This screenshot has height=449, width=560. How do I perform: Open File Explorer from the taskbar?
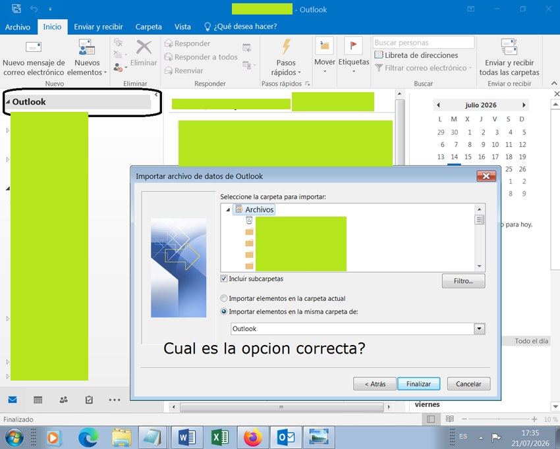click(121, 437)
